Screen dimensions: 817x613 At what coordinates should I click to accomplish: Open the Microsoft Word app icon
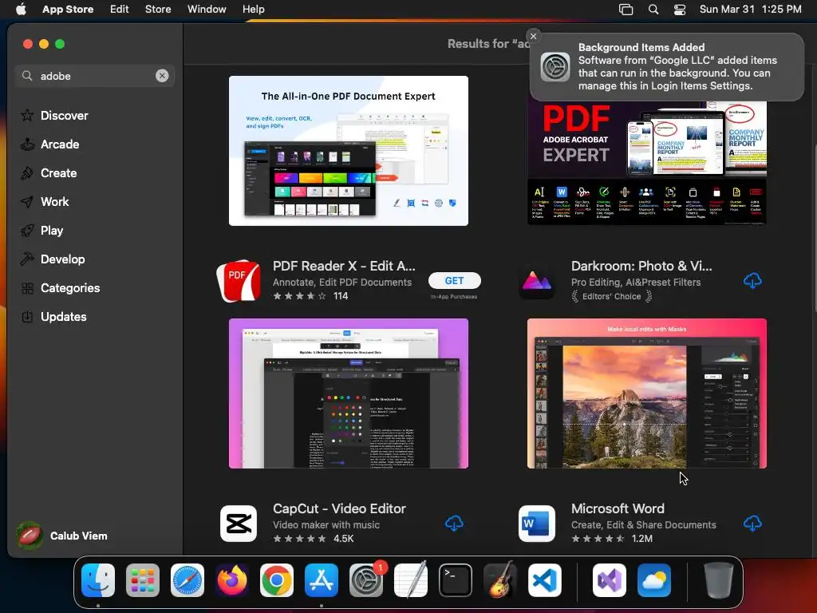tap(537, 524)
